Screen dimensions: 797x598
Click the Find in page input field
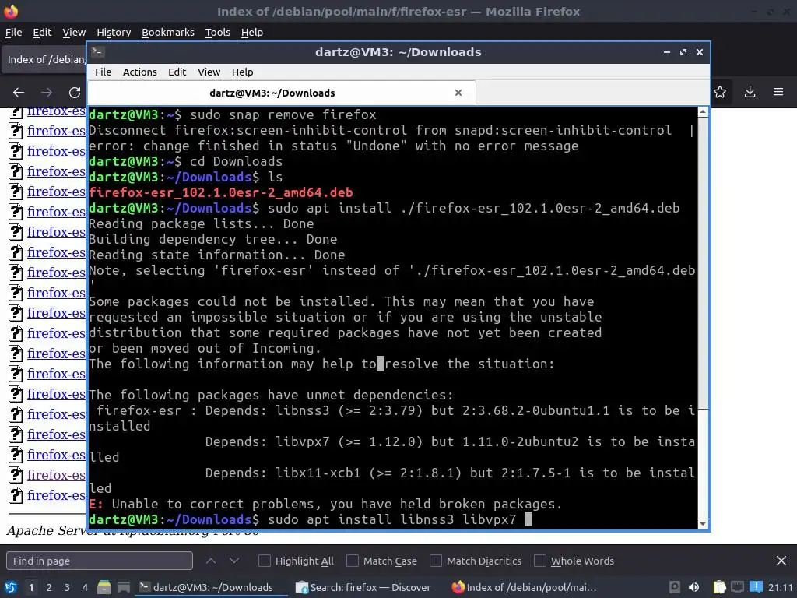pos(100,561)
